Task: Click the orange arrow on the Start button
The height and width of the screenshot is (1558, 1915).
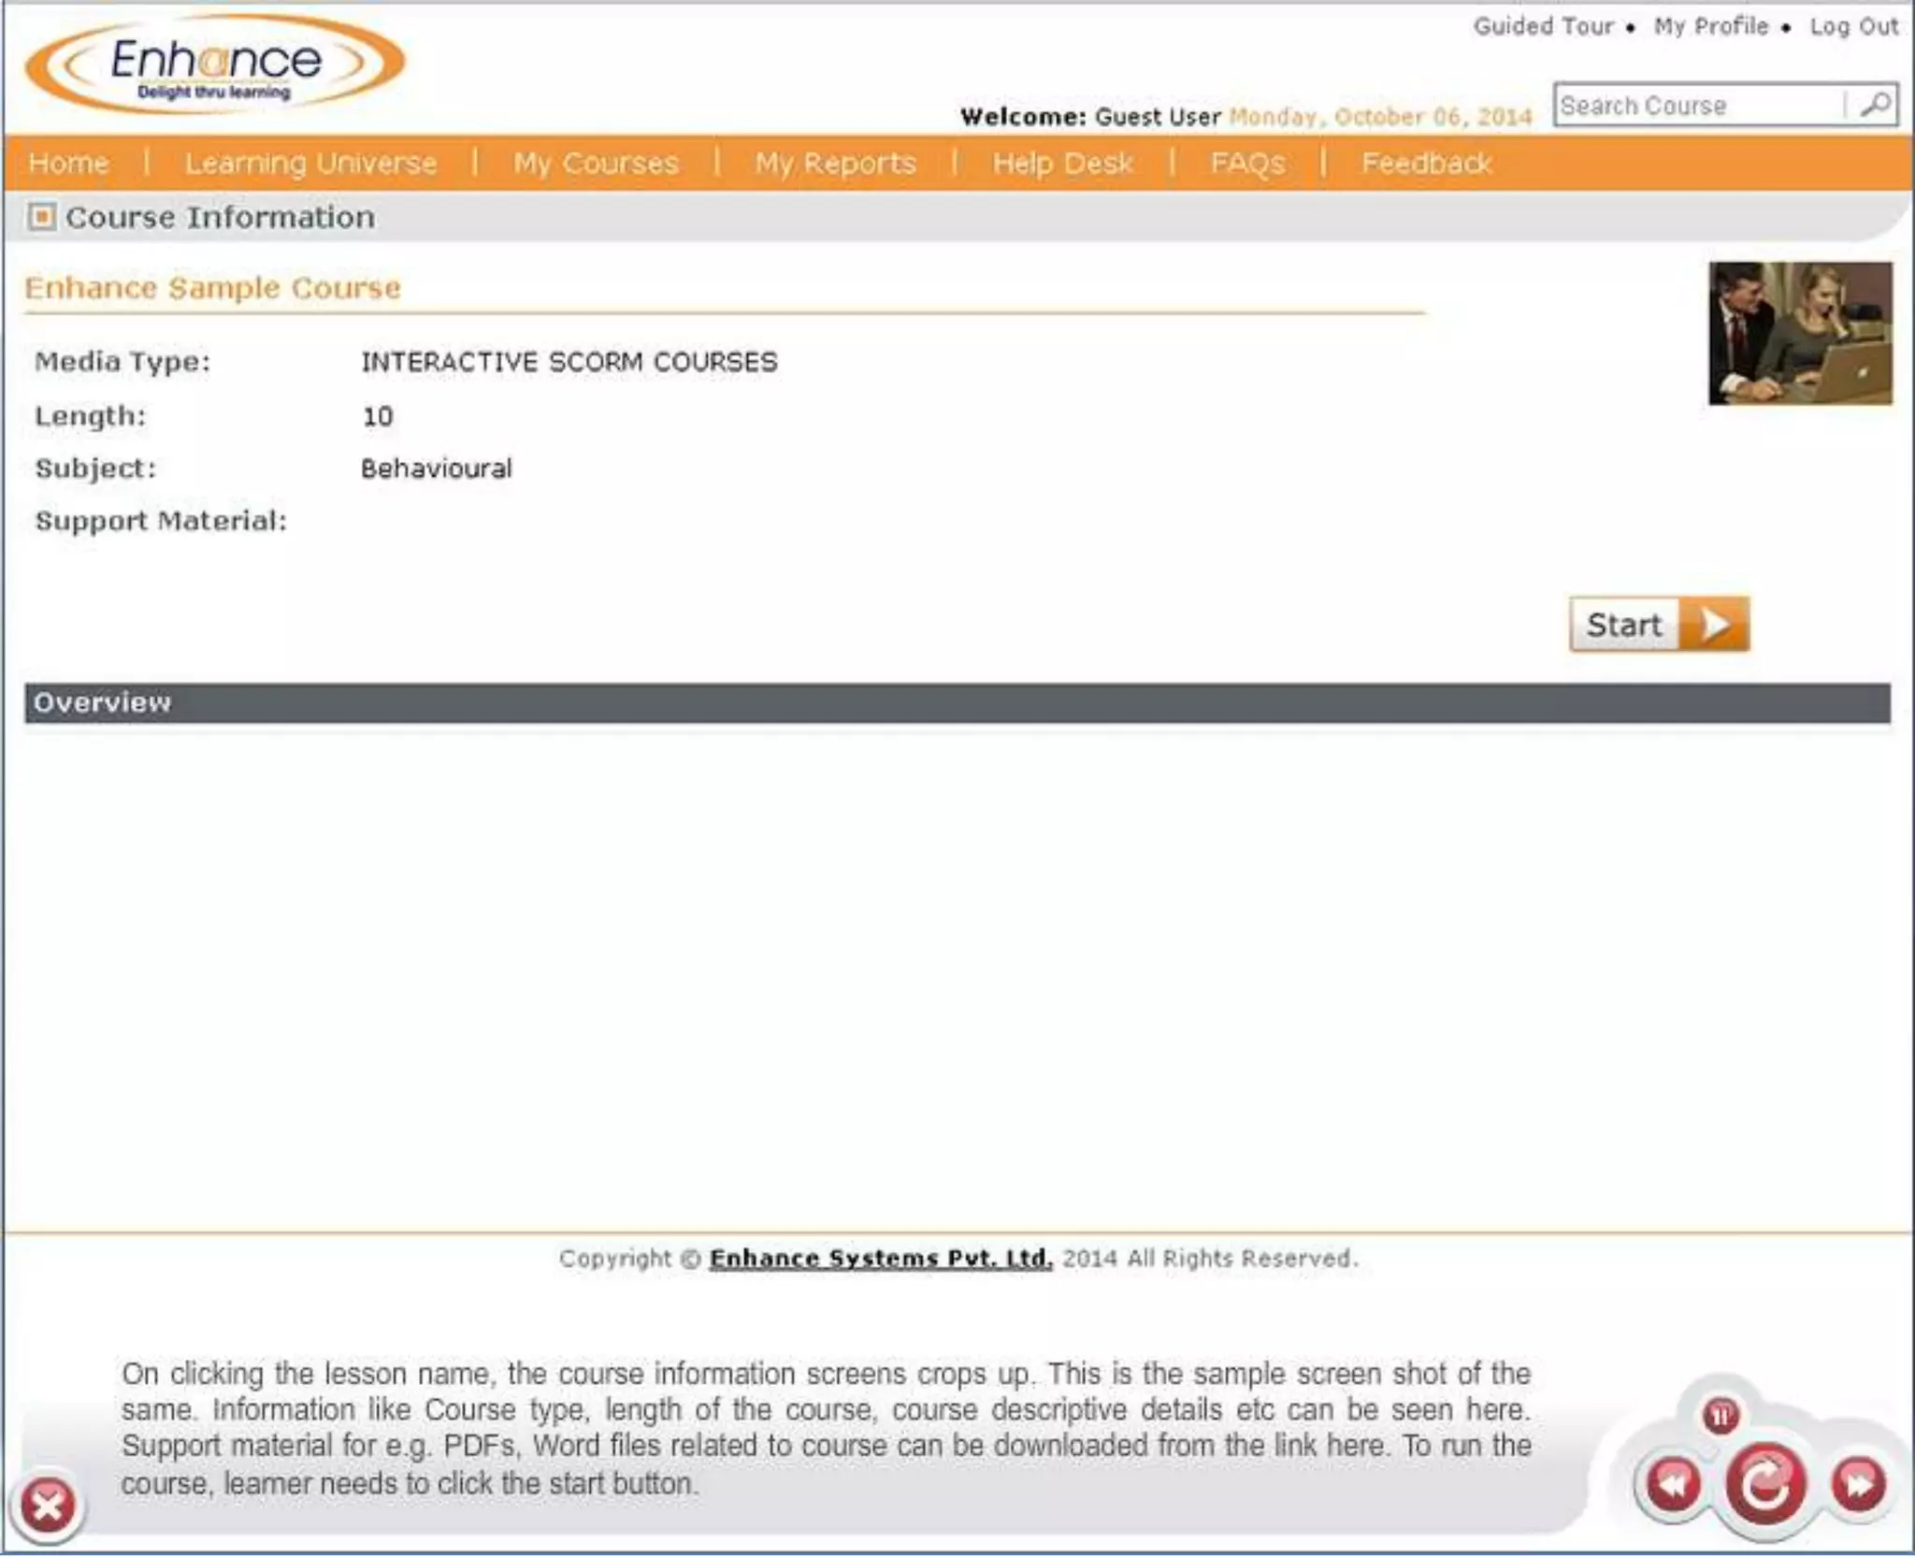Action: point(1715,625)
